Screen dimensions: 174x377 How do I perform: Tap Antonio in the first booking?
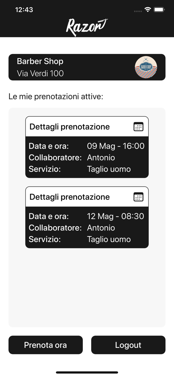pyautogui.click(x=101, y=158)
